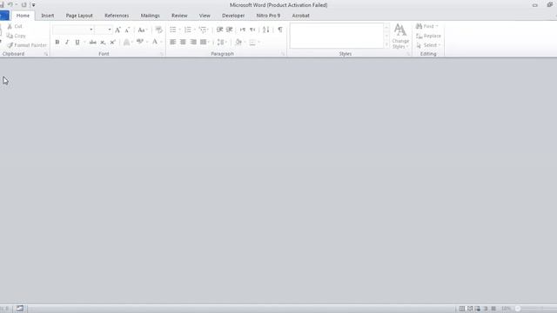Click the Increase Indent icon
Viewport: 557px width, 313px height.
230,30
